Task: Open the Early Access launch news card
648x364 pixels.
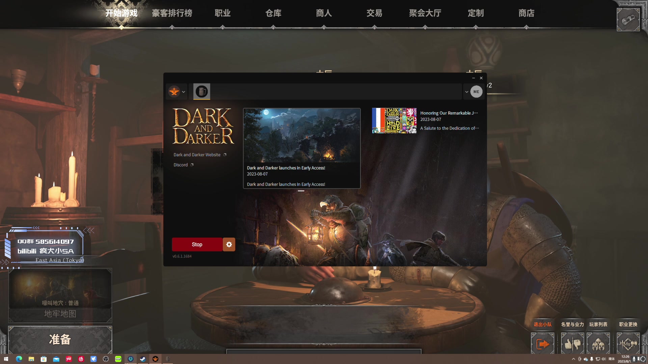Action: pos(302,148)
